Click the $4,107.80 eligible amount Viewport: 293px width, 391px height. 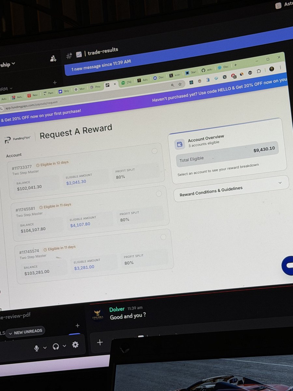click(x=80, y=224)
